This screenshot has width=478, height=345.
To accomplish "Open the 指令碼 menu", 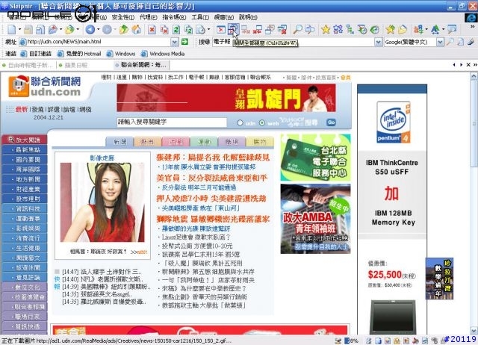I will 174,17.
